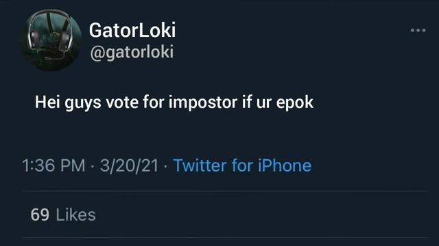
Task: View the 69 Likes list
Action: point(63,215)
